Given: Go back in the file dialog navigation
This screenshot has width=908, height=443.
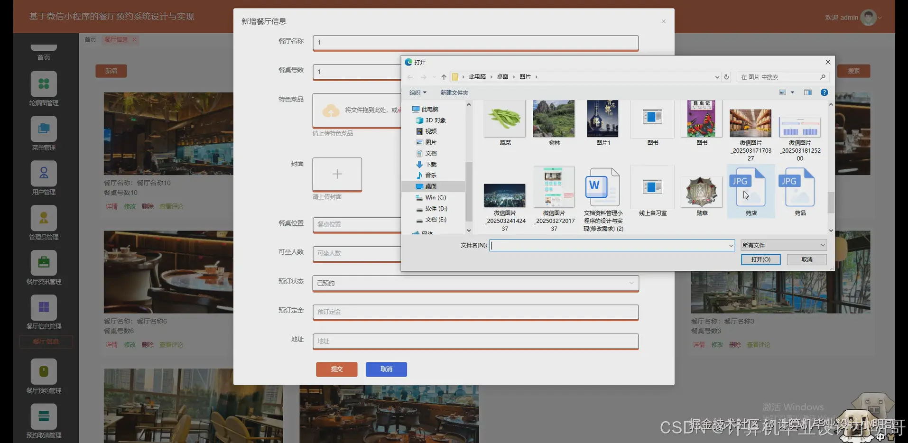Looking at the screenshot, I should click(x=410, y=77).
